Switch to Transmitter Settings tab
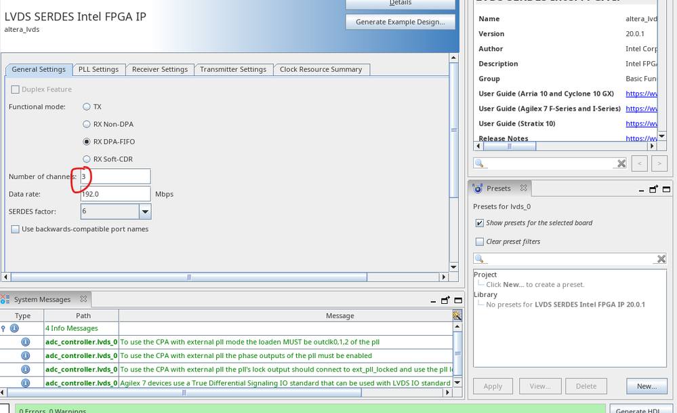This screenshot has height=413, width=677. point(233,70)
